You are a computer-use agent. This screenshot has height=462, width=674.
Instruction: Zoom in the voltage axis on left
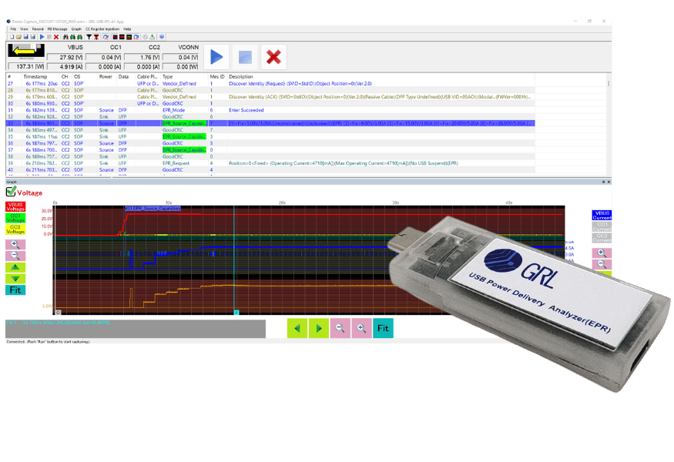click(15, 243)
